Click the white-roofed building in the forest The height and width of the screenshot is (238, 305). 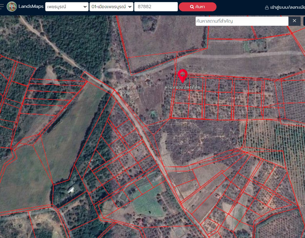[x=71, y=190]
